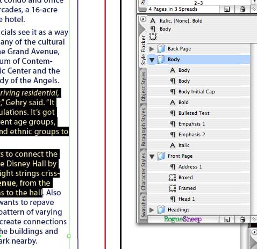Open the RogueSheep logo link
Viewport: 257px width, 249px height.
(x=183, y=219)
